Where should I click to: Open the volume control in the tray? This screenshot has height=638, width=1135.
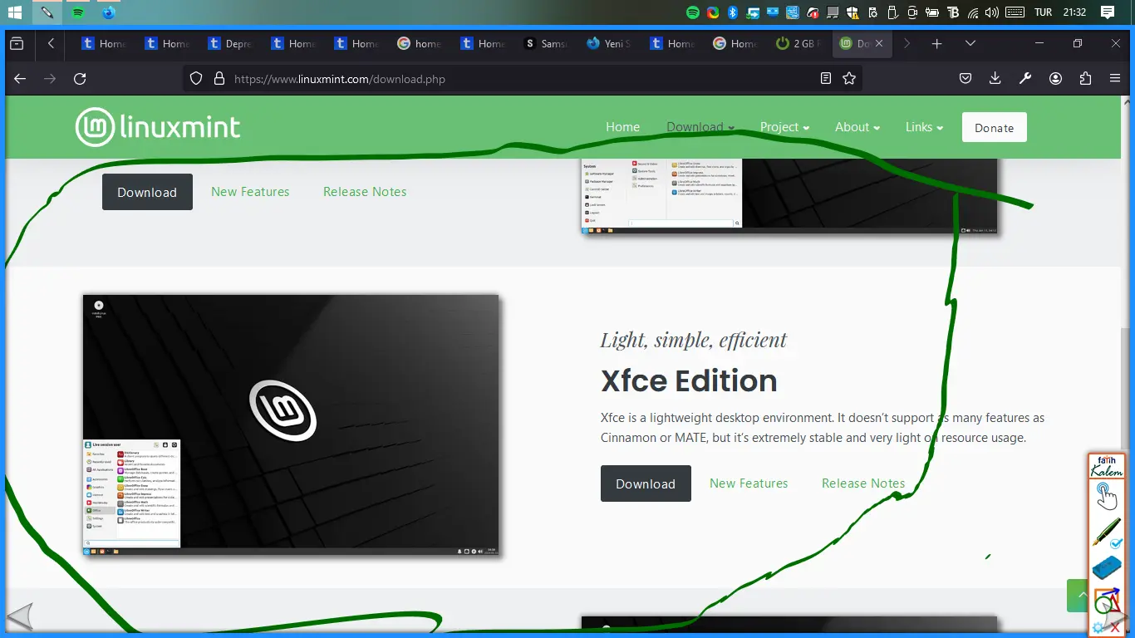991,12
